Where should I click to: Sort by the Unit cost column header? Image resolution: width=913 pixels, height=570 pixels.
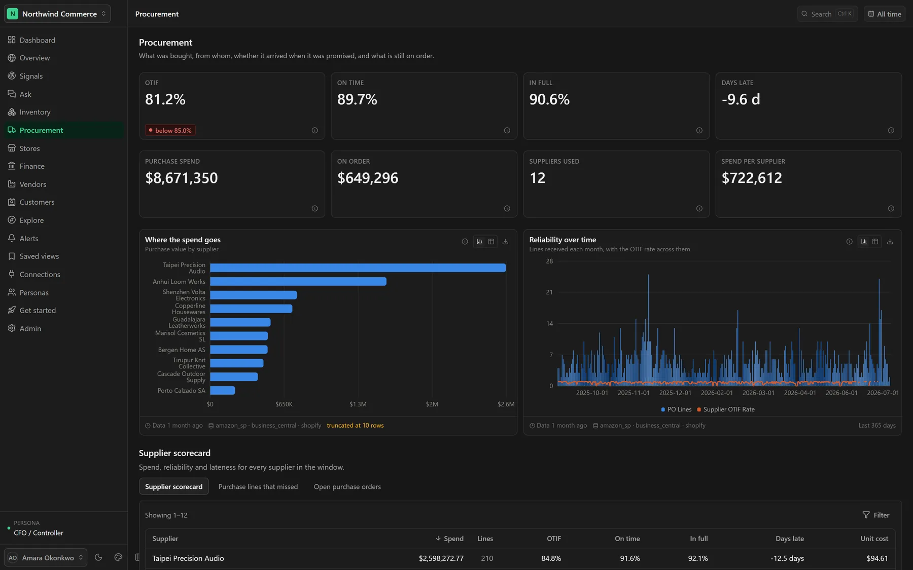874,539
